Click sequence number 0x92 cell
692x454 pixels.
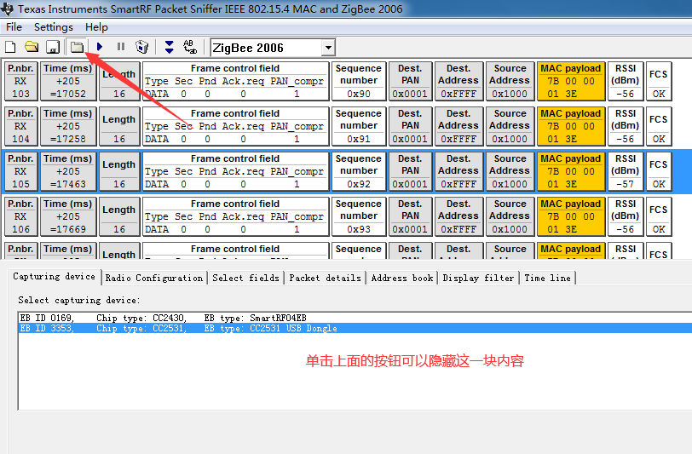(x=358, y=171)
